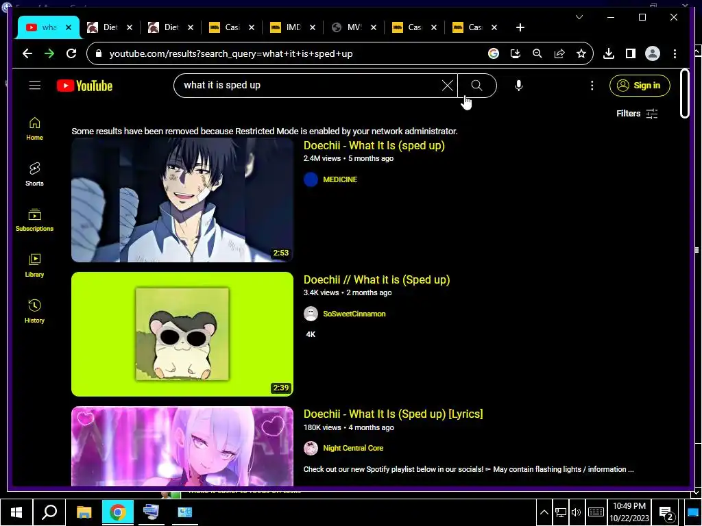Play the anime boy thumbnail video
Viewport: 702px width, 526px height.
[x=182, y=200]
